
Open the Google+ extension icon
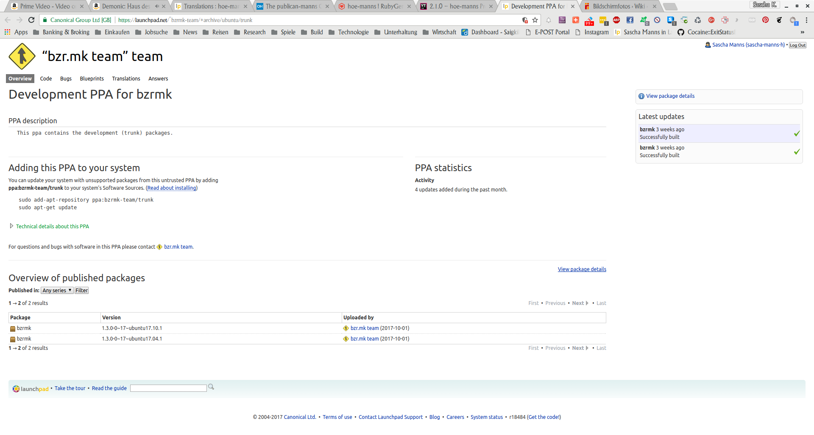point(711,20)
